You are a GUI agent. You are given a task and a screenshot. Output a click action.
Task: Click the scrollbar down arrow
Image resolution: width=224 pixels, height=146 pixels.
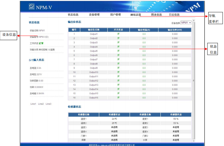[194, 141]
